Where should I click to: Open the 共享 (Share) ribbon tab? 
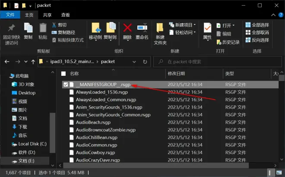click(47, 15)
